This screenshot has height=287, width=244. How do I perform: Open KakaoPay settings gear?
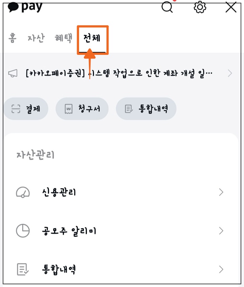pyautogui.click(x=199, y=7)
